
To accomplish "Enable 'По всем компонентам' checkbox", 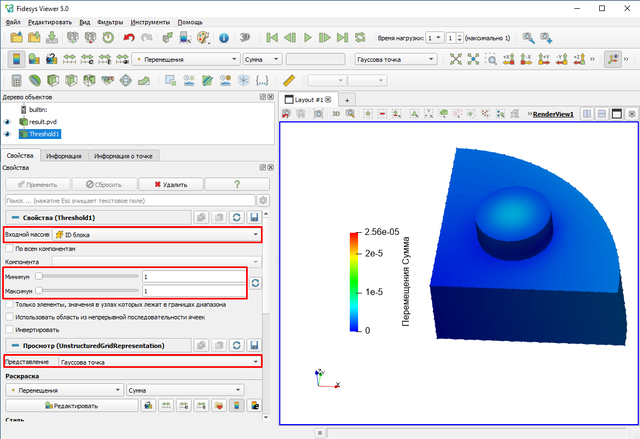I will coord(9,249).
